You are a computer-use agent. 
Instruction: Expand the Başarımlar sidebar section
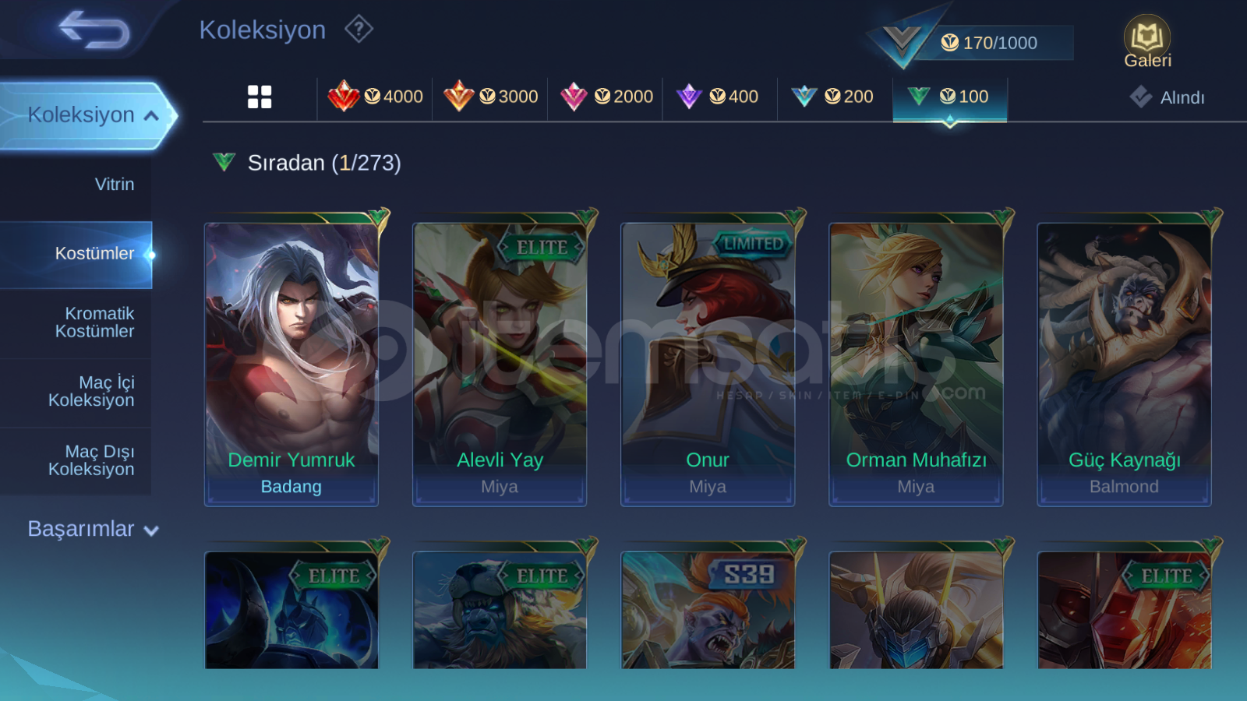tap(92, 529)
